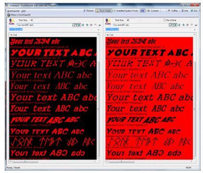203x173 pixels.
Task: Click the Font Size field in left pane
Action: tap(34, 20)
